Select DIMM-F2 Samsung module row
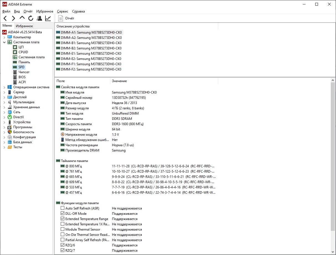The width and height of the screenshot is (336, 255). coord(89,69)
